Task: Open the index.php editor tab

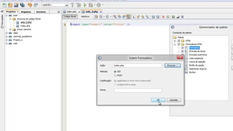Action: click(x=71, y=12)
